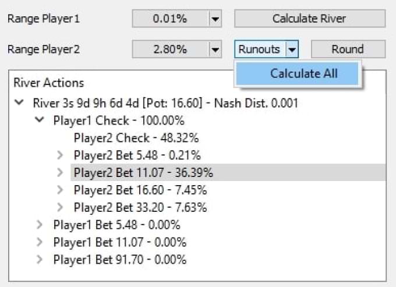Expand the Player2 Bet 33.20 node

pyautogui.click(x=61, y=207)
